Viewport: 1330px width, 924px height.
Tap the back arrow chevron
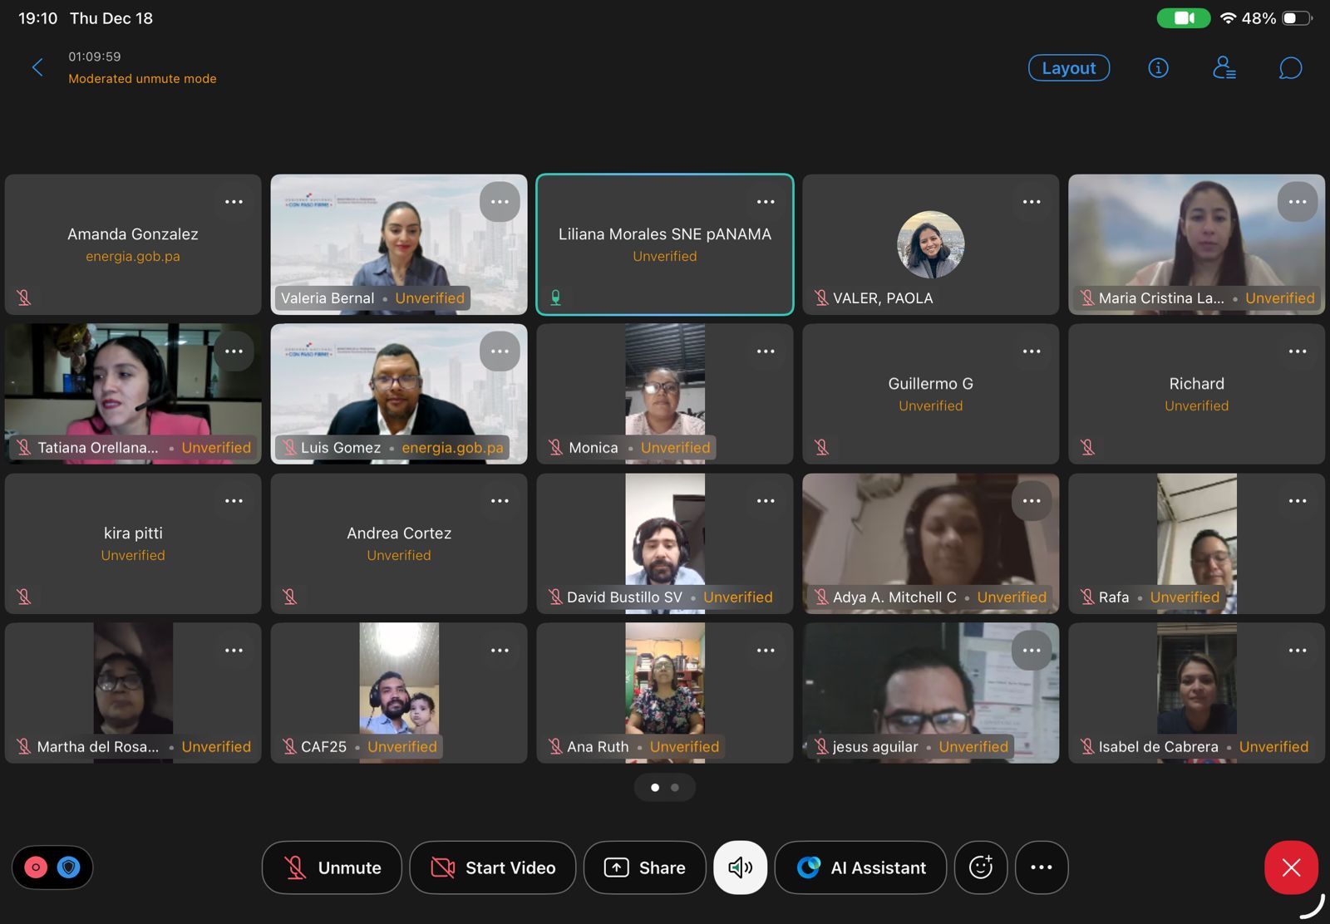click(37, 67)
